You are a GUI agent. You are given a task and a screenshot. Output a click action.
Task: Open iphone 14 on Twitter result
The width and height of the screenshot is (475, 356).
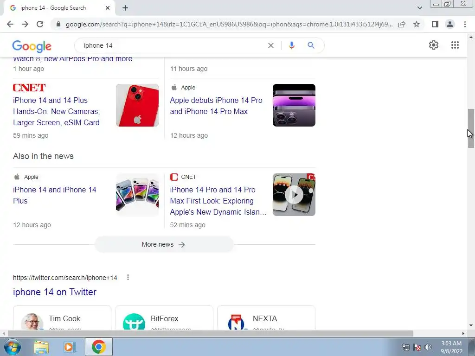coord(55,292)
